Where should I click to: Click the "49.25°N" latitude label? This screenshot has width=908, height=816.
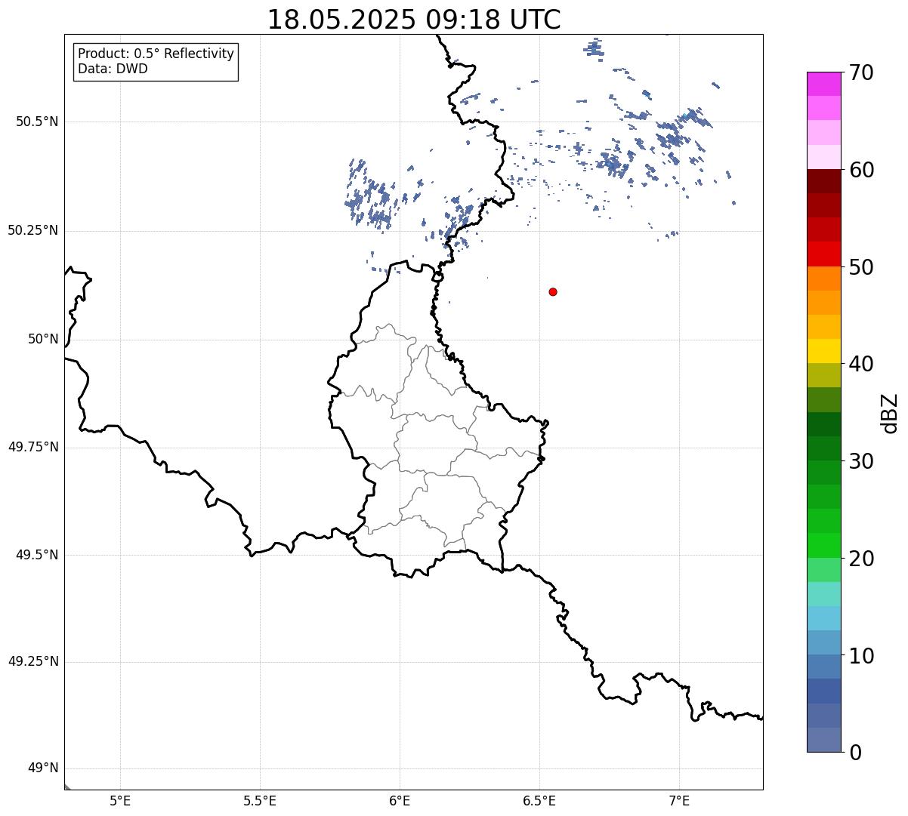tap(32, 662)
